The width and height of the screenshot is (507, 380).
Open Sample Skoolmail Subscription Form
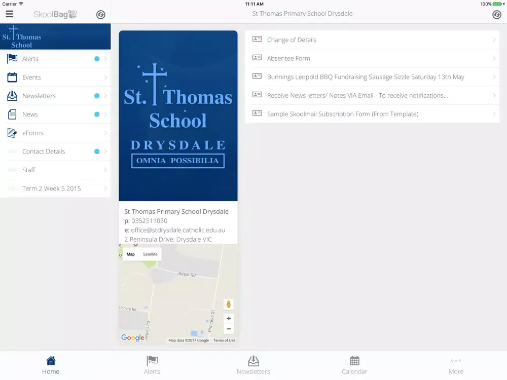(x=372, y=113)
